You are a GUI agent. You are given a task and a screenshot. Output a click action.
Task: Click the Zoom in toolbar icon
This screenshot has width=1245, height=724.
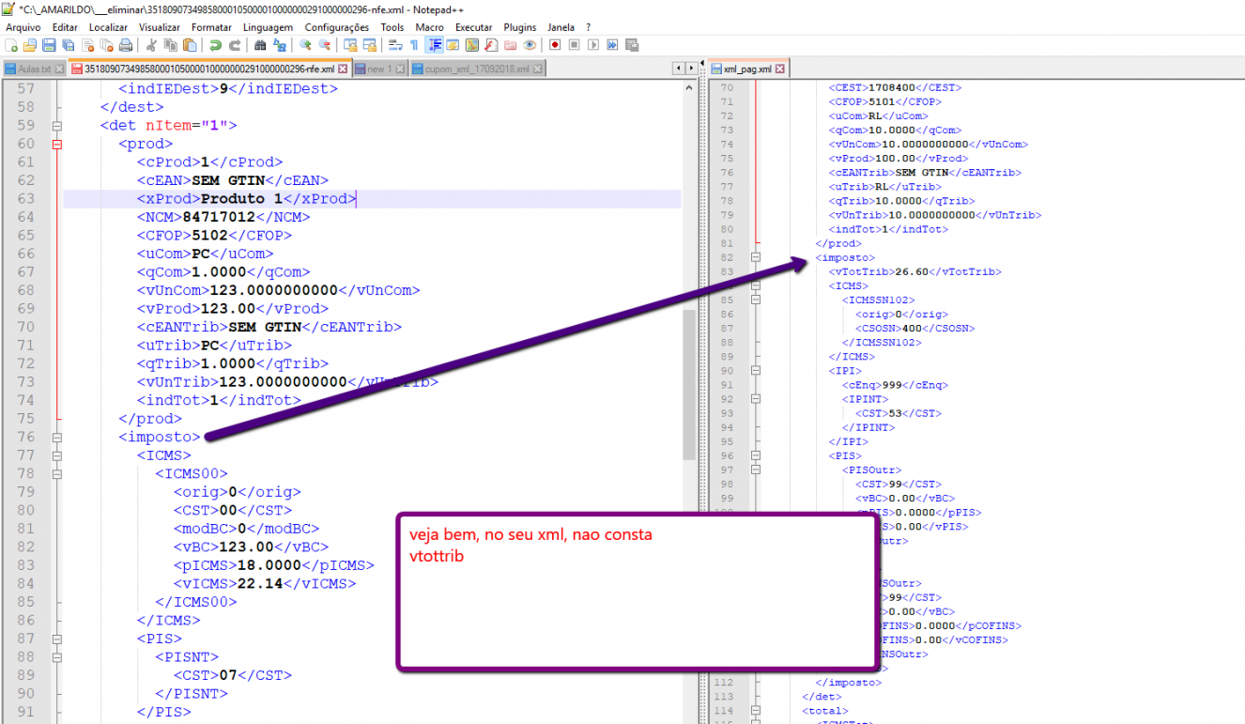(305, 45)
